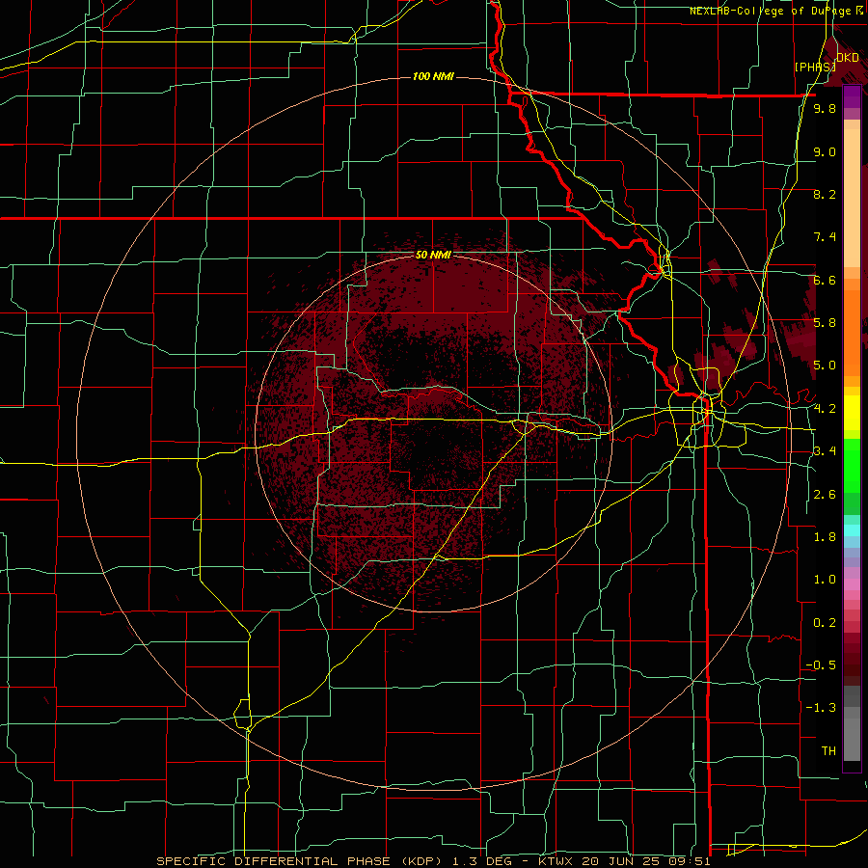The width and height of the screenshot is (868, 868).
Task: Click the 100 NMI range ring label
Action: (x=433, y=76)
